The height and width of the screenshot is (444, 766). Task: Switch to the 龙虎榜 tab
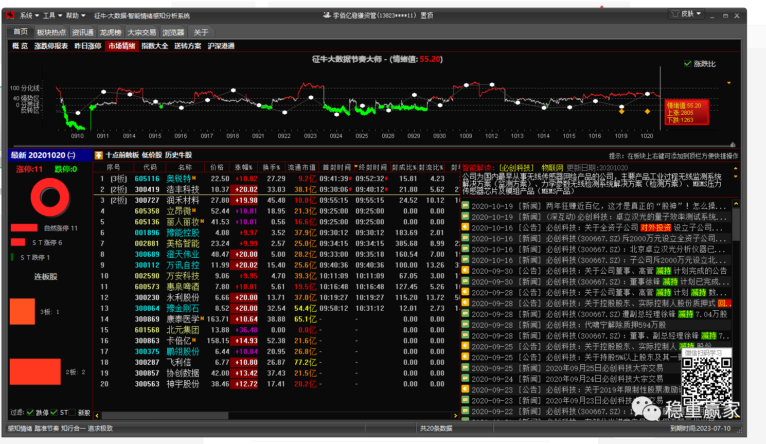(110, 32)
